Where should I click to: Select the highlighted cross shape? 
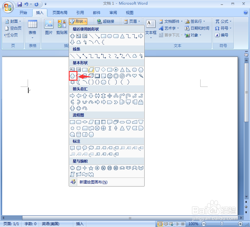coord(73,76)
